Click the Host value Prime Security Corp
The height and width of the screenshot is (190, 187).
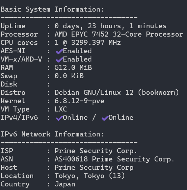pos(94,167)
